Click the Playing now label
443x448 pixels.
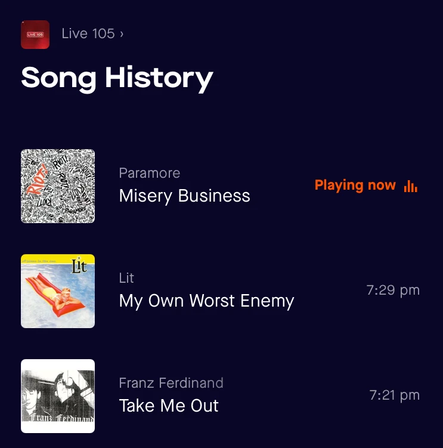pyautogui.click(x=355, y=185)
